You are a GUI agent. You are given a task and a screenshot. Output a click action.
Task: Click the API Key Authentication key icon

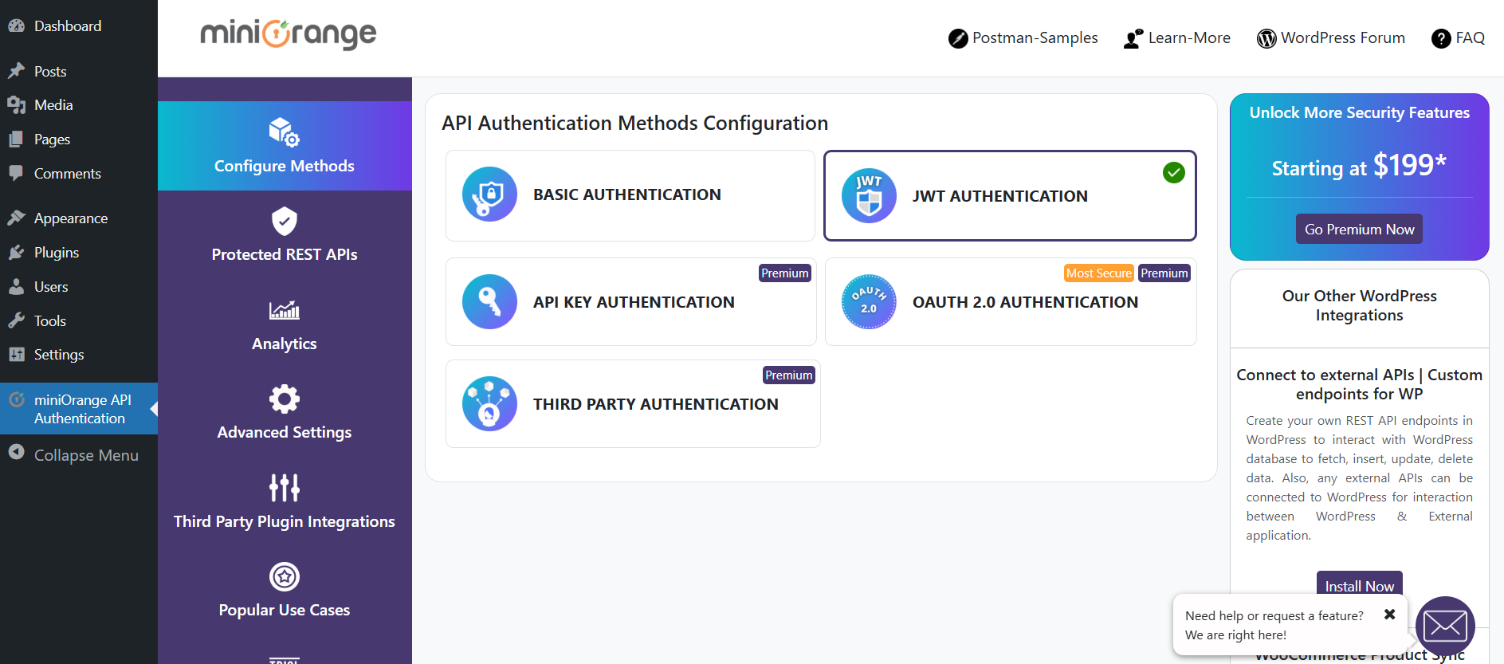point(489,302)
